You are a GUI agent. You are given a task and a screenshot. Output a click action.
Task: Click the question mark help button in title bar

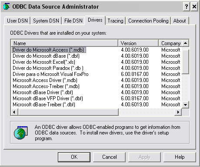(187, 7)
